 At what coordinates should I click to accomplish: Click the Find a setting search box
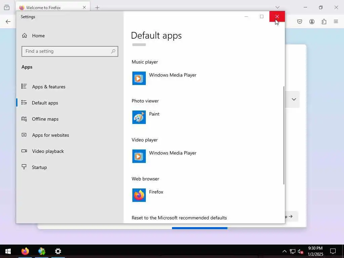click(70, 51)
